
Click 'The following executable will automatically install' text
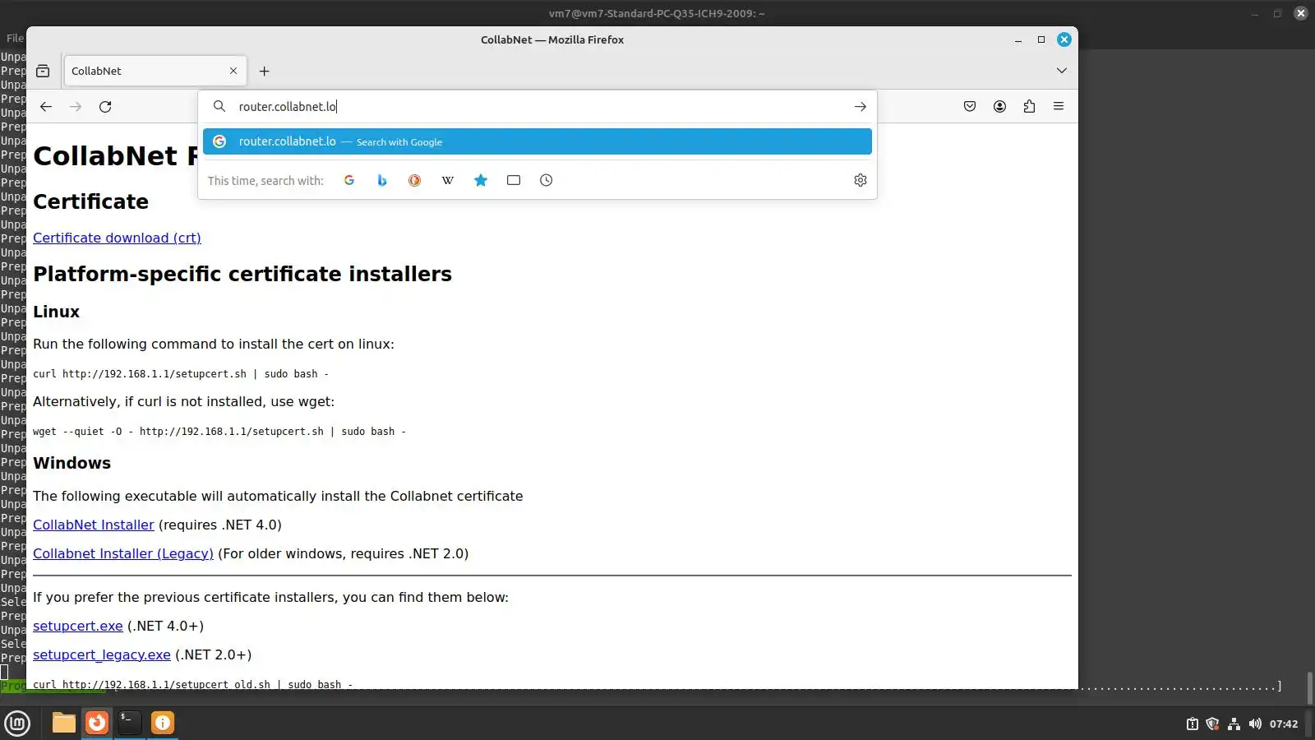(278, 496)
